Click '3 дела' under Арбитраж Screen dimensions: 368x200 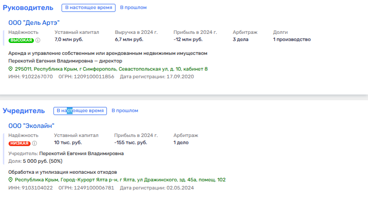(x=241, y=40)
